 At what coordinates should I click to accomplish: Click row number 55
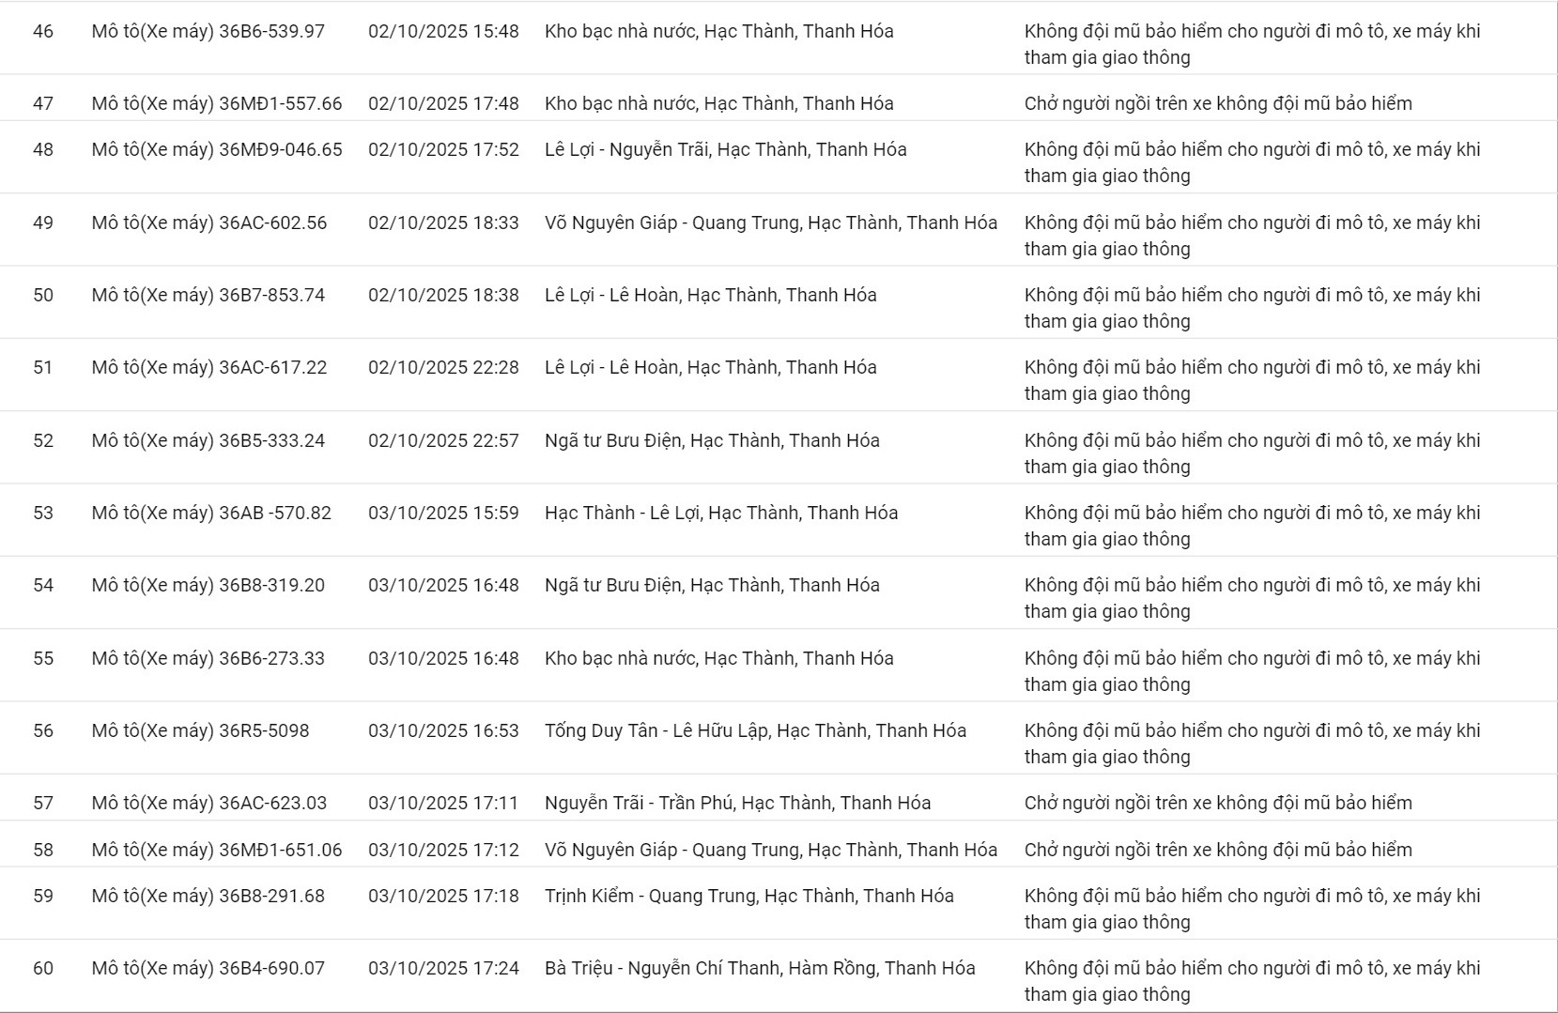coord(43,658)
